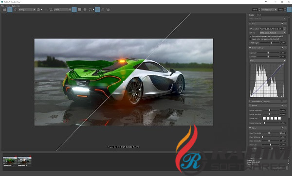Screen dimensions: 292x176
Task: Enable Apply color management before LUT
Action: (250, 39)
